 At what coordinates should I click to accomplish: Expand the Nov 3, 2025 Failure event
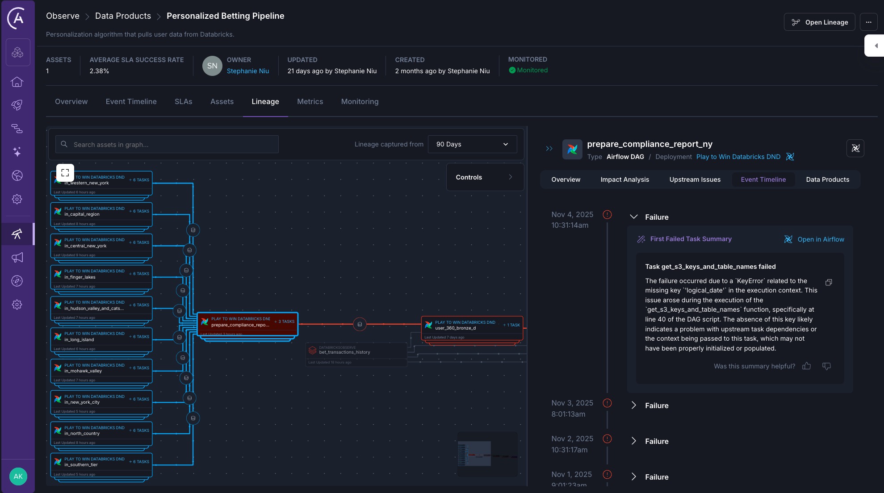[x=633, y=405]
